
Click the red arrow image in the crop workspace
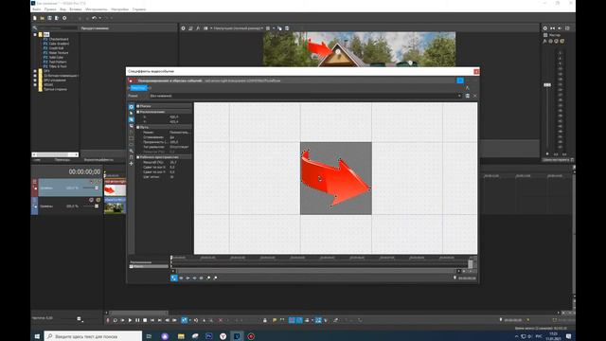click(x=335, y=179)
